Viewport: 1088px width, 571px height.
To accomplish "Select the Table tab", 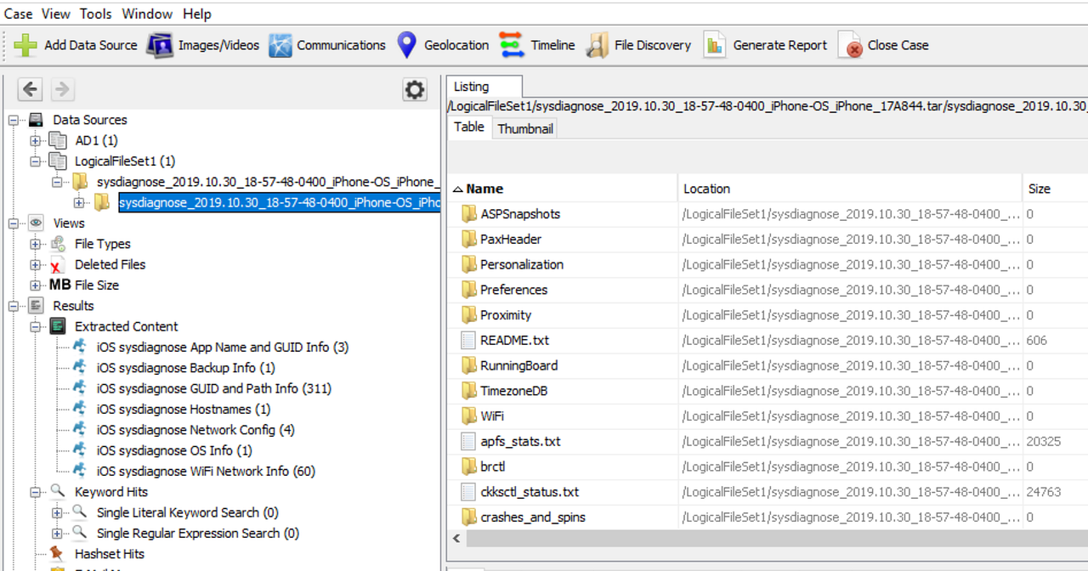I will [x=469, y=127].
